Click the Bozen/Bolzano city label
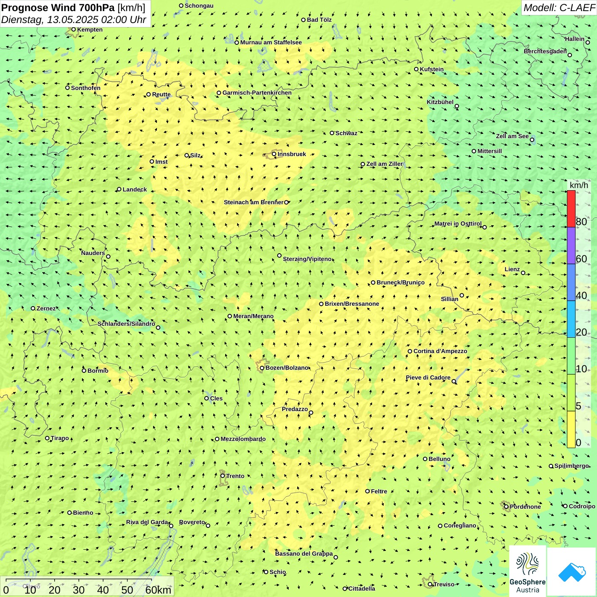Image resolution: width=597 pixels, height=597 pixels. click(287, 368)
